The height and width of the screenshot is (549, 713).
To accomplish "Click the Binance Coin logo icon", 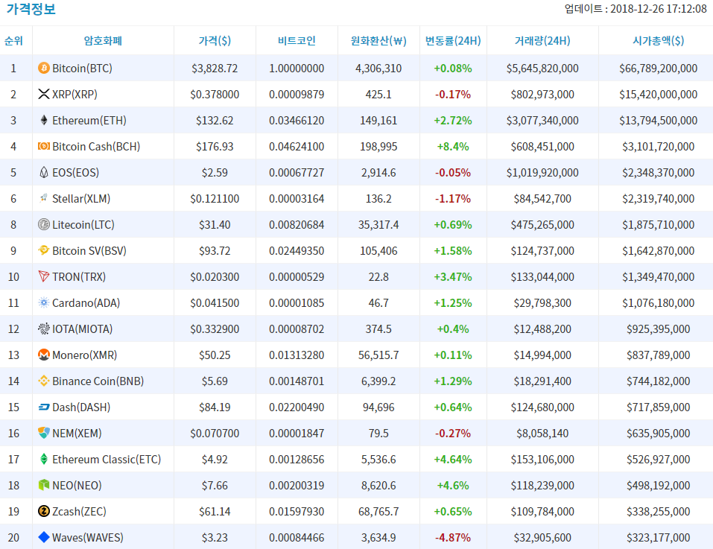I will pyautogui.click(x=44, y=381).
